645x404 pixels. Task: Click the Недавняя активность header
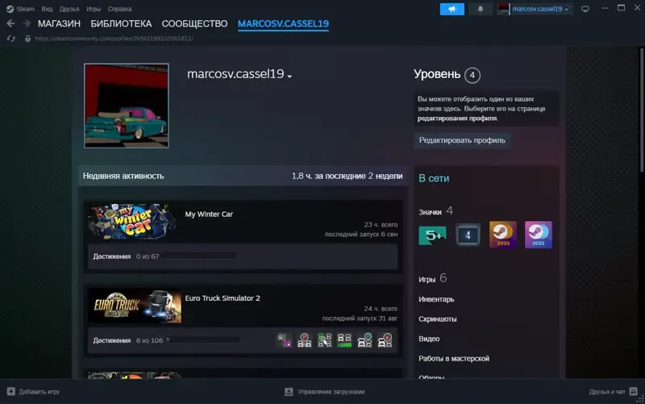point(123,176)
